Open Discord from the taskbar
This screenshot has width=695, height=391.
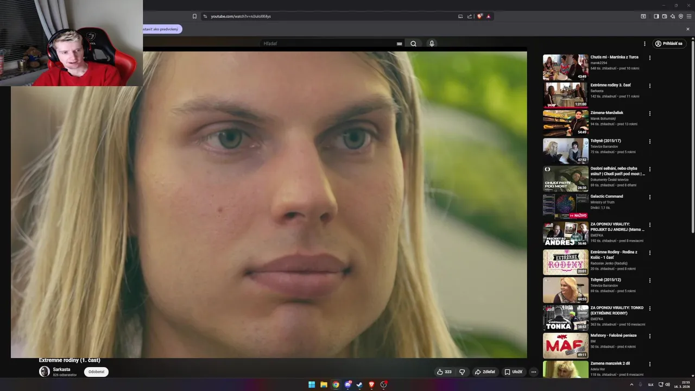[x=348, y=384]
